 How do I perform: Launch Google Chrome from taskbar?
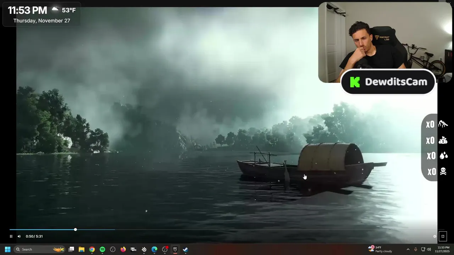[92, 249]
